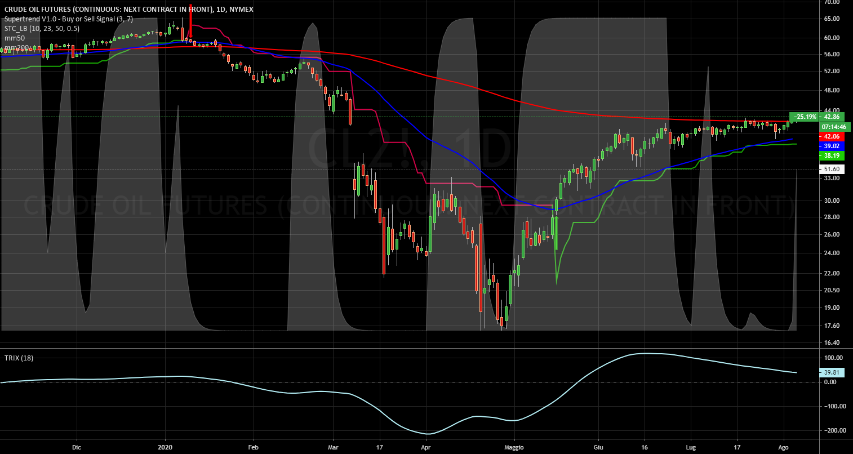Viewport: 853px width, 454px height.
Task: Click 48.00 on the price axis
Action: [832, 91]
